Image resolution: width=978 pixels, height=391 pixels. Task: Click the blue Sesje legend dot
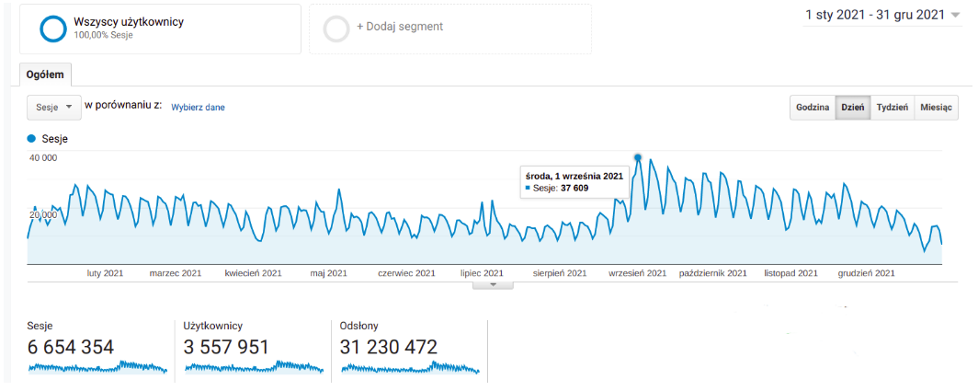(x=32, y=139)
